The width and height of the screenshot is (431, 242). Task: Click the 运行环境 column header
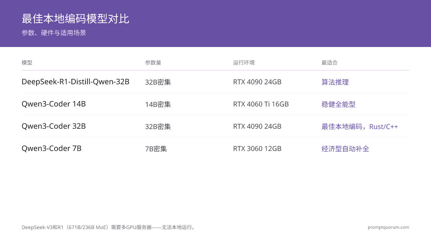(x=244, y=62)
